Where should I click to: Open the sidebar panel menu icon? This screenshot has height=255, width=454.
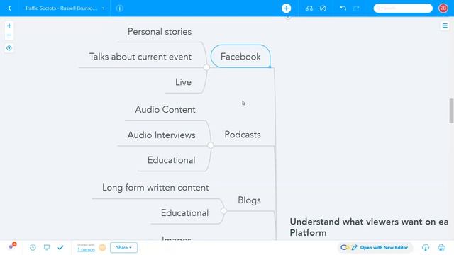(x=445, y=25)
